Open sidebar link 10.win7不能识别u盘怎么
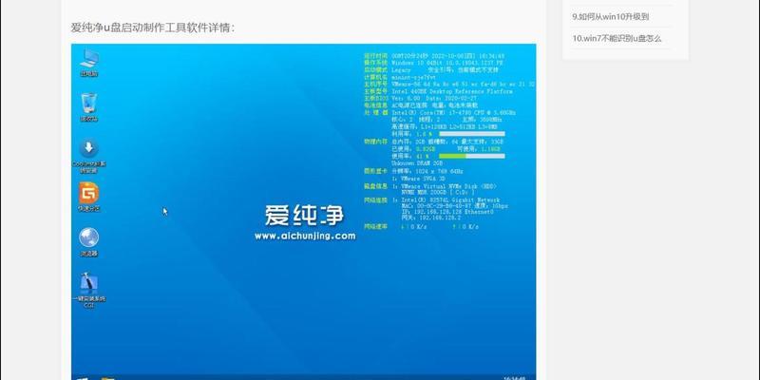Screen dimensions: 760x380 click(617, 38)
